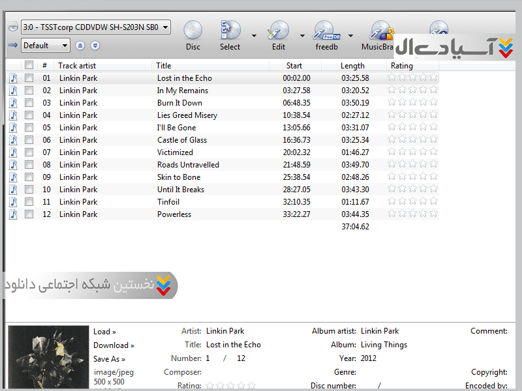Click the Load cover art link
The height and width of the screenshot is (391, 522).
pos(104,332)
